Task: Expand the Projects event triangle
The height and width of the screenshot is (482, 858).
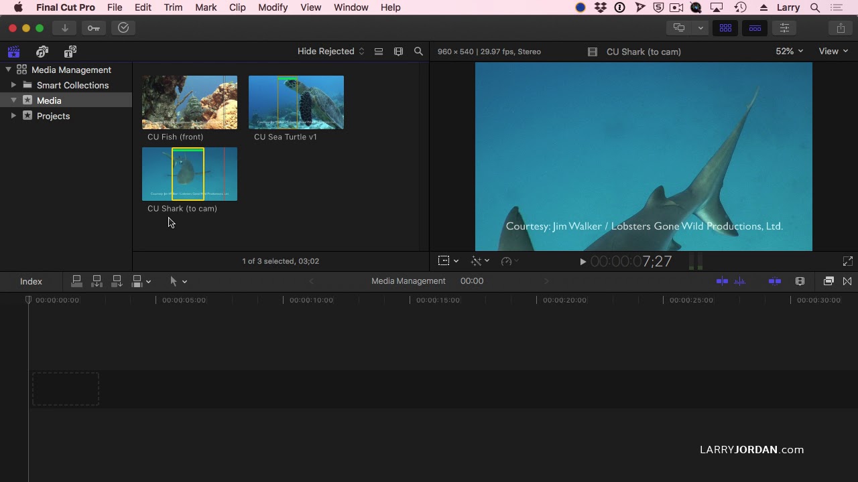Action: [x=13, y=116]
